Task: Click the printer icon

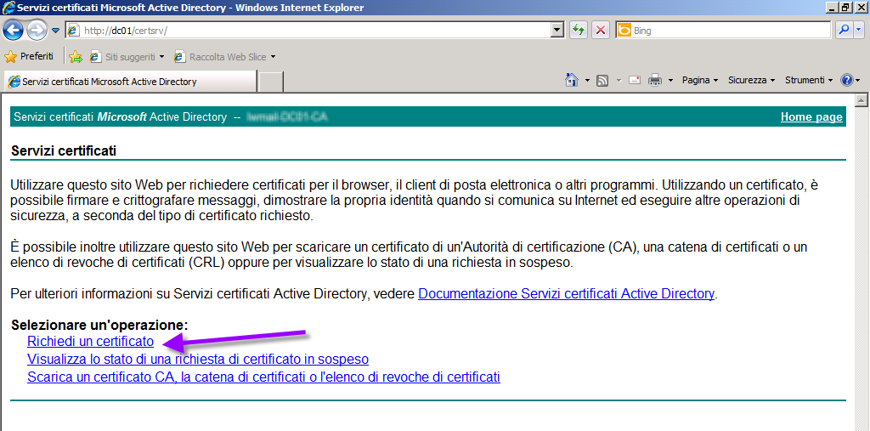Action: pos(655,81)
